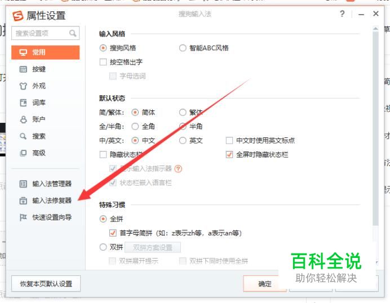Select 搜狗风格 input style radio
390x303 pixels.
(103, 48)
